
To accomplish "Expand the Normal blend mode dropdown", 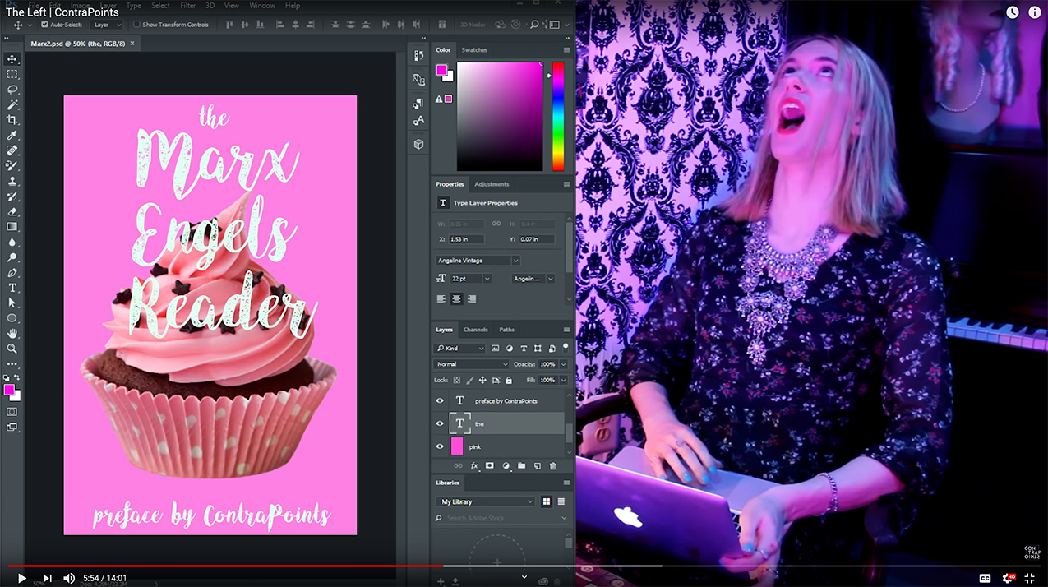I will tap(472, 364).
